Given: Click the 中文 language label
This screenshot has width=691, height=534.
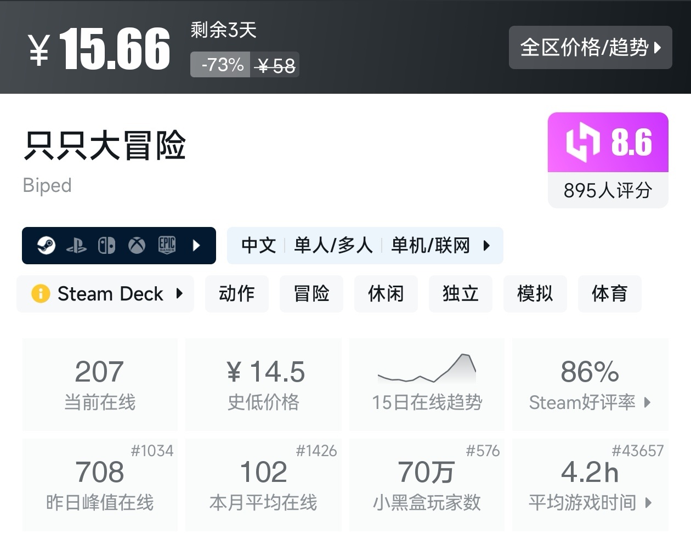Looking at the screenshot, I should (258, 245).
